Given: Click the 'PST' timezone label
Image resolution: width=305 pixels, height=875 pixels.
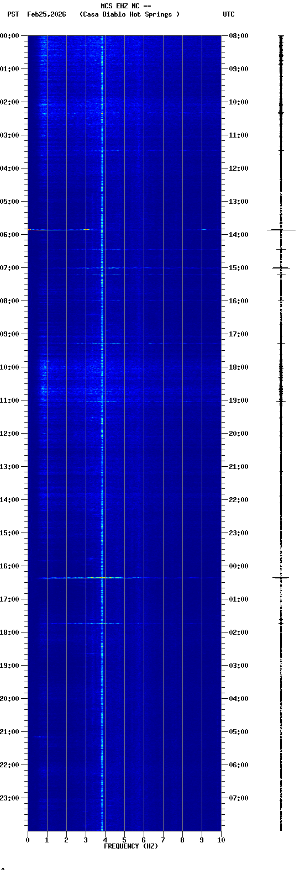Looking at the screenshot, I should pos(13,14).
